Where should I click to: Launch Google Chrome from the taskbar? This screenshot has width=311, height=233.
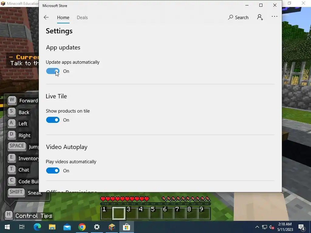click(82, 227)
